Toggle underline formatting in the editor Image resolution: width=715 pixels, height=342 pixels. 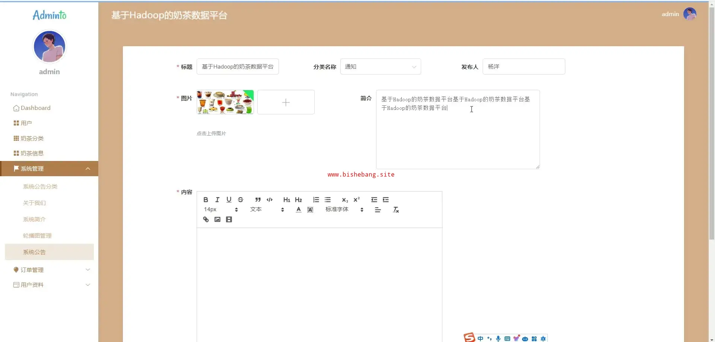click(229, 200)
